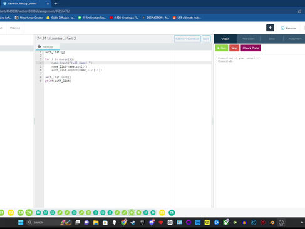Click code line 1 auth_list = []
This screenshot has width=305, height=229.
point(55,52)
